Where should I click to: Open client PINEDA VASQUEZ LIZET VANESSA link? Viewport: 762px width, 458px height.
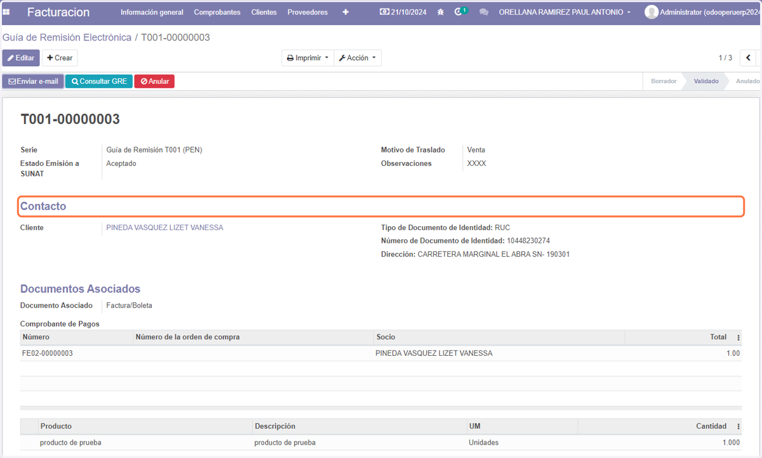(164, 227)
